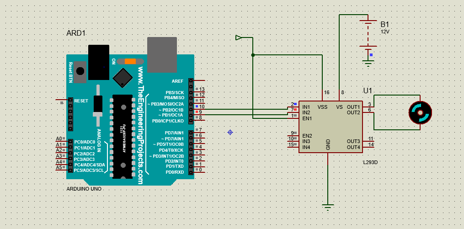The width and height of the screenshot is (464, 229).
Task: Select the PB5/SCK pin label
Action: 175,93
